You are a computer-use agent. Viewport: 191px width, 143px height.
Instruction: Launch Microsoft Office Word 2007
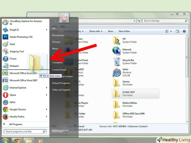pyautogui.click(x=26, y=80)
